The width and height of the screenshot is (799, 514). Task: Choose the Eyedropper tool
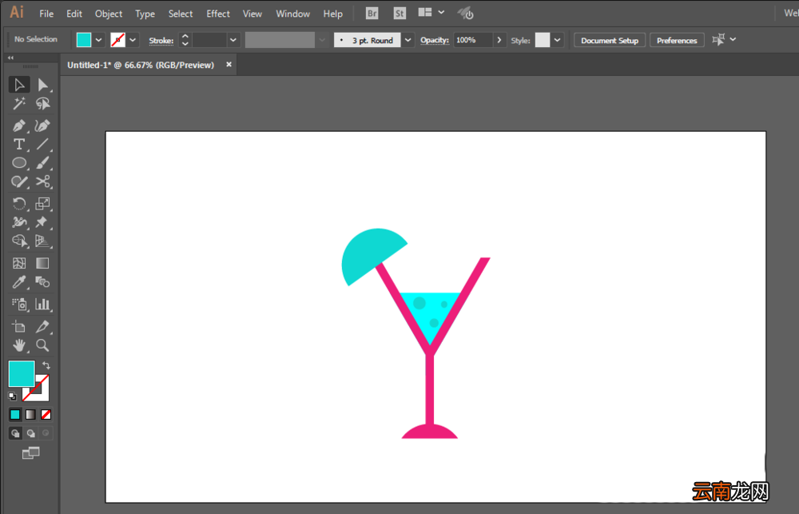click(19, 282)
